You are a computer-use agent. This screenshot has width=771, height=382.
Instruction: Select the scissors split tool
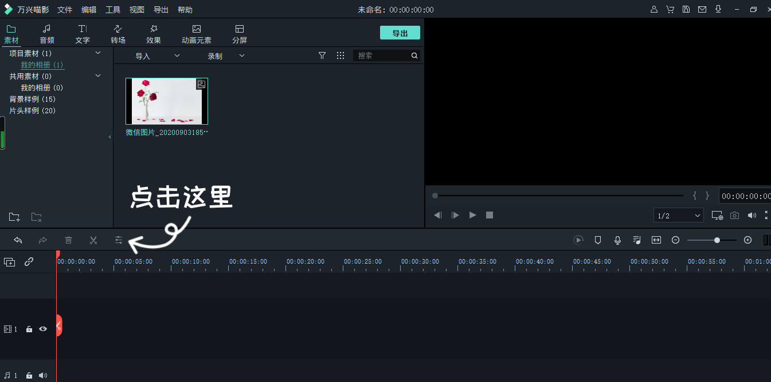coord(93,240)
